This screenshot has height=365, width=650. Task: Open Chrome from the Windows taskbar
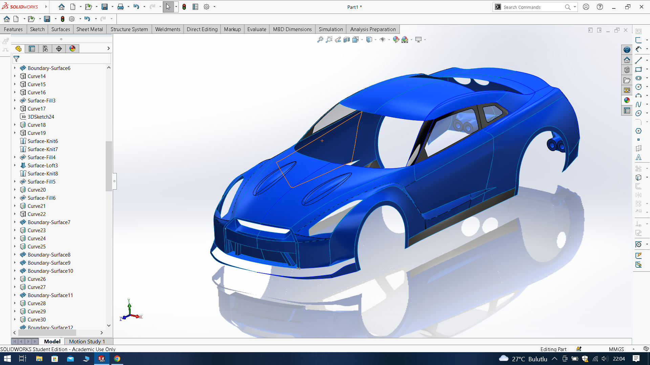(x=117, y=359)
